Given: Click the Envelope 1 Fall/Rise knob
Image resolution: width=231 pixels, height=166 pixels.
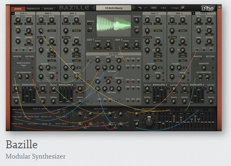Looking at the screenshot, I should (x=16, y=101).
